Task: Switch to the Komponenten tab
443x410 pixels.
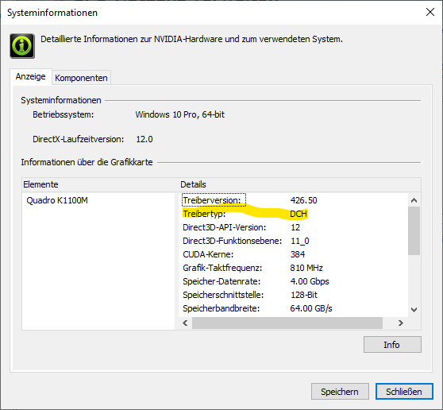Action: (81, 78)
